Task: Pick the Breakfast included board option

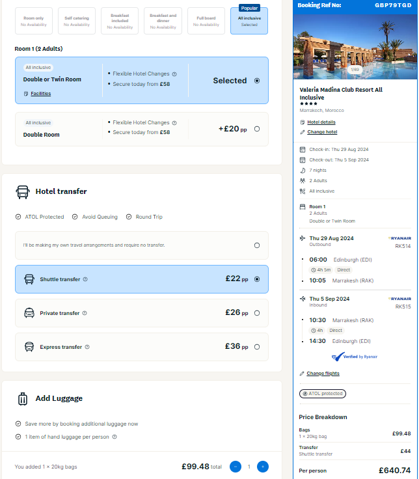Action: click(120, 21)
